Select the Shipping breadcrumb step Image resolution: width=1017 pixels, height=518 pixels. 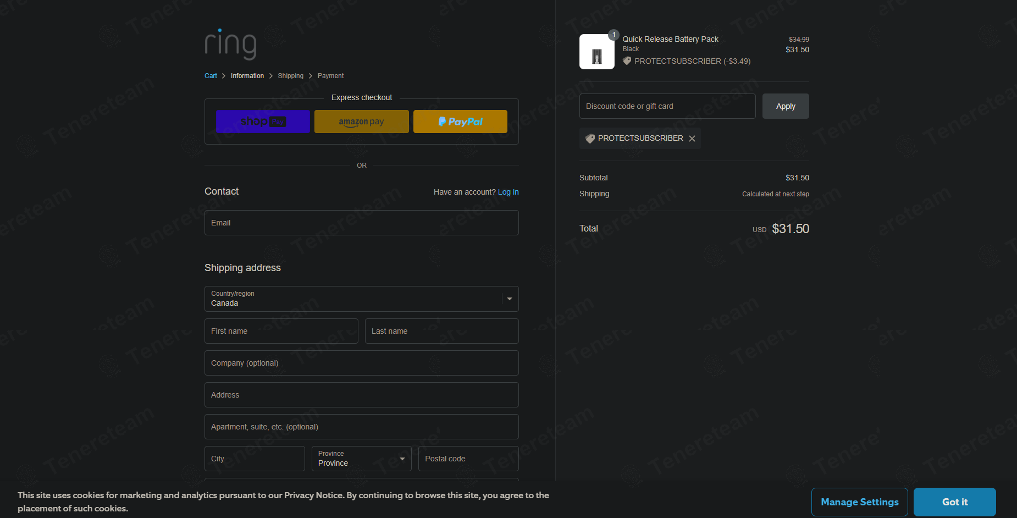pyautogui.click(x=290, y=76)
